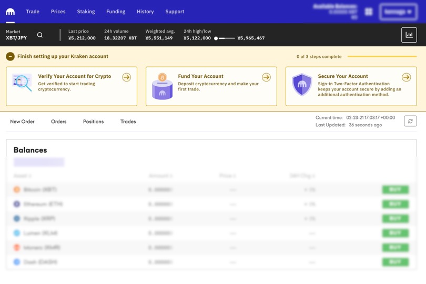Click the Verify Your Account for Crypto heading
426x284 pixels.
(x=75, y=76)
